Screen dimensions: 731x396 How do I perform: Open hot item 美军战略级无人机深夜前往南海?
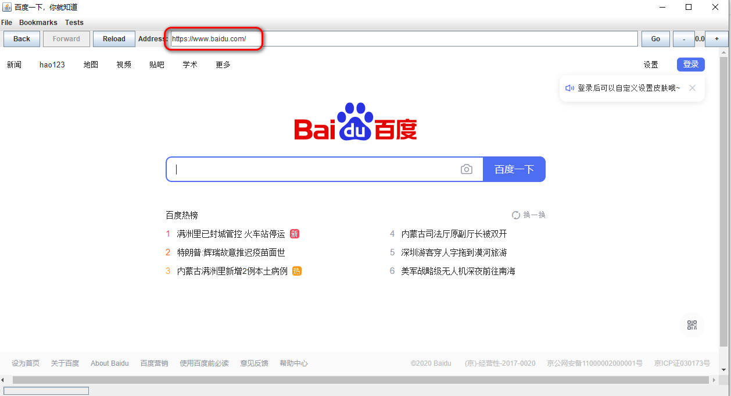(x=458, y=271)
